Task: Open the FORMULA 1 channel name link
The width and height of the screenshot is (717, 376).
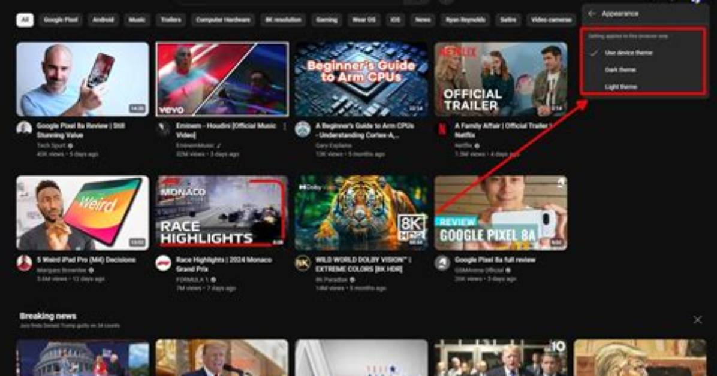Action: click(192, 279)
